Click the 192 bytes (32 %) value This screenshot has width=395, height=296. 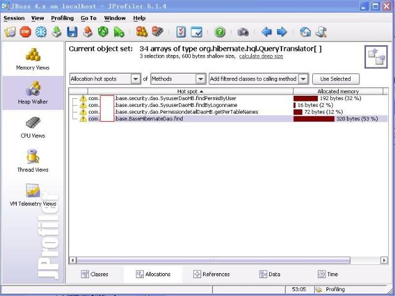tap(341, 98)
